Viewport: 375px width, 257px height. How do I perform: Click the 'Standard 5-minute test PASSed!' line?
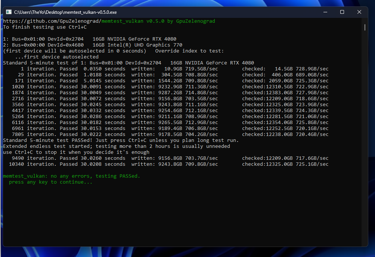tap(121, 140)
